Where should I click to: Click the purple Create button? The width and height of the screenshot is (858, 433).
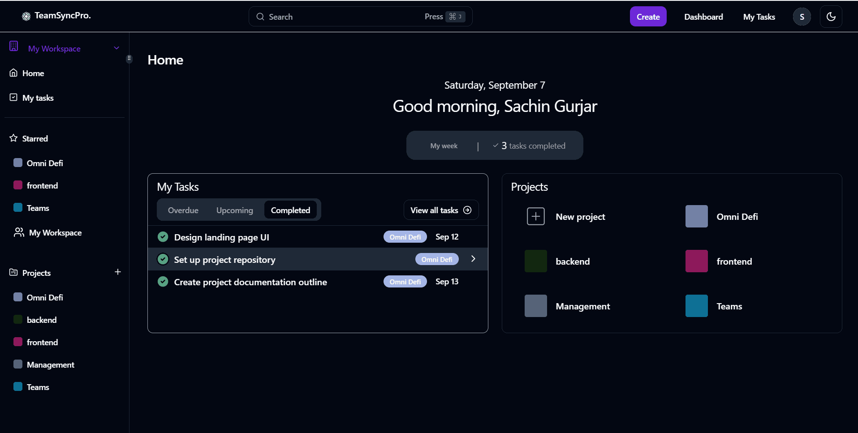pyautogui.click(x=648, y=17)
